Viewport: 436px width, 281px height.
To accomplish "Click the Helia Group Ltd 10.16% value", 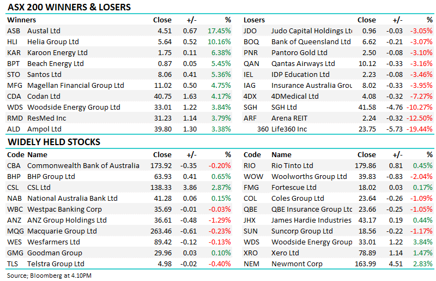I will (x=219, y=42).
